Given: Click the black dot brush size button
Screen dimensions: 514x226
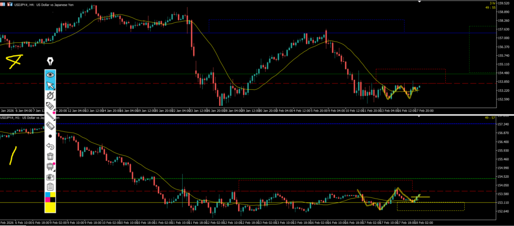Looking at the screenshot, I should [50, 136].
